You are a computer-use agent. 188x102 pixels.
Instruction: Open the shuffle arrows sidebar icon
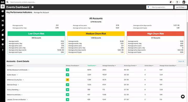[3, 21]
